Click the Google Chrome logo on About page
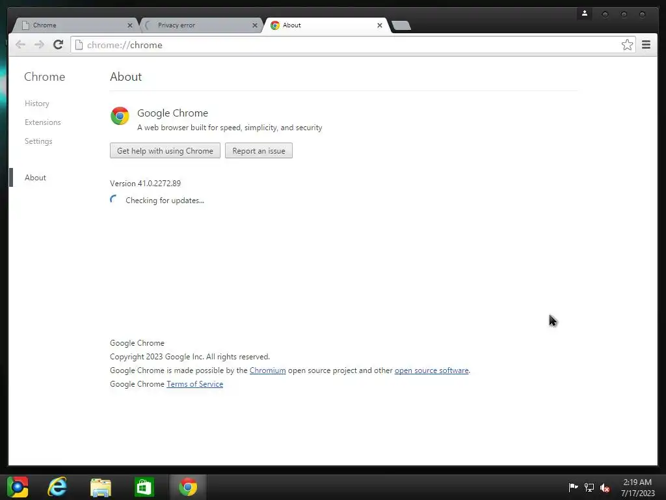666x500 pixels. coord(120,116)
